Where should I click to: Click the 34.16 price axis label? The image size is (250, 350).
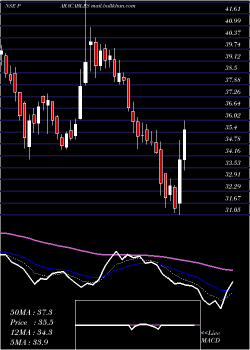point(233,151)
